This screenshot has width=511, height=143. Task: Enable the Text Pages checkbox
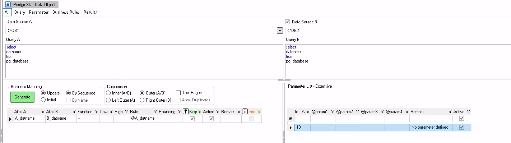178,93
